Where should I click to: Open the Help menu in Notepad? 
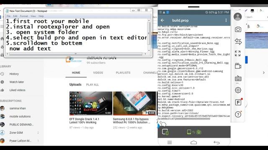41,16
